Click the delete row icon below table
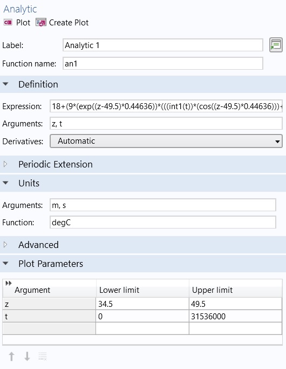This screenshot has height=369, width=286. 43,356
